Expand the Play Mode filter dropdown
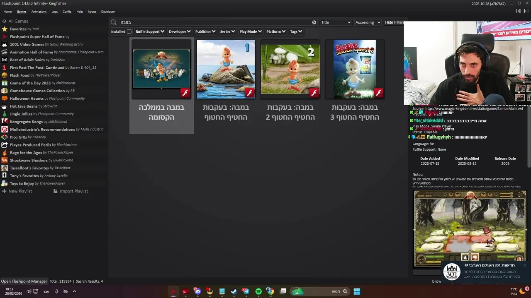 coord(251,31)
